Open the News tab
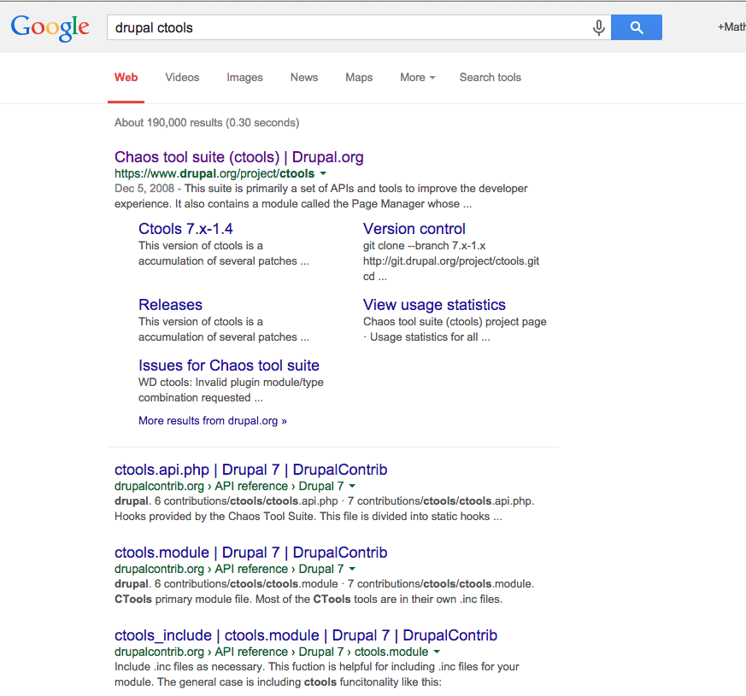Viewport: 746px width, 696px height. (x=304, y=78)
